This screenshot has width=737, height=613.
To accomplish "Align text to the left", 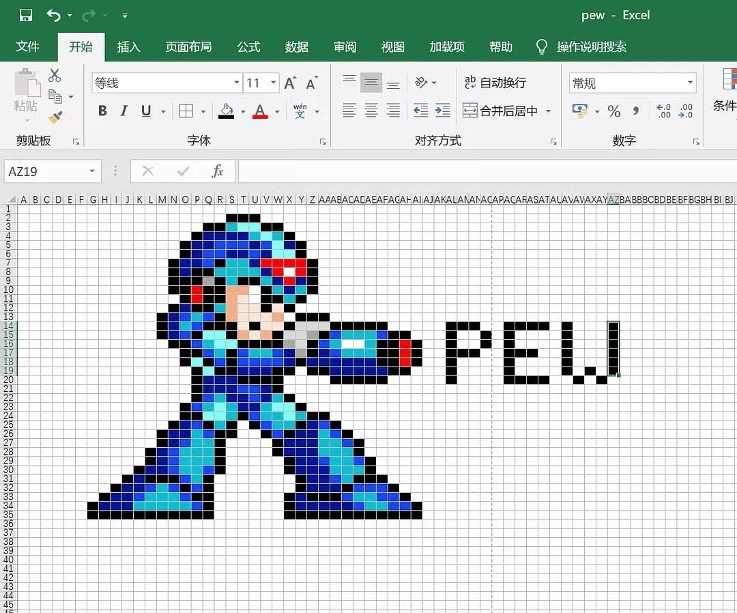I will point(349,111).
